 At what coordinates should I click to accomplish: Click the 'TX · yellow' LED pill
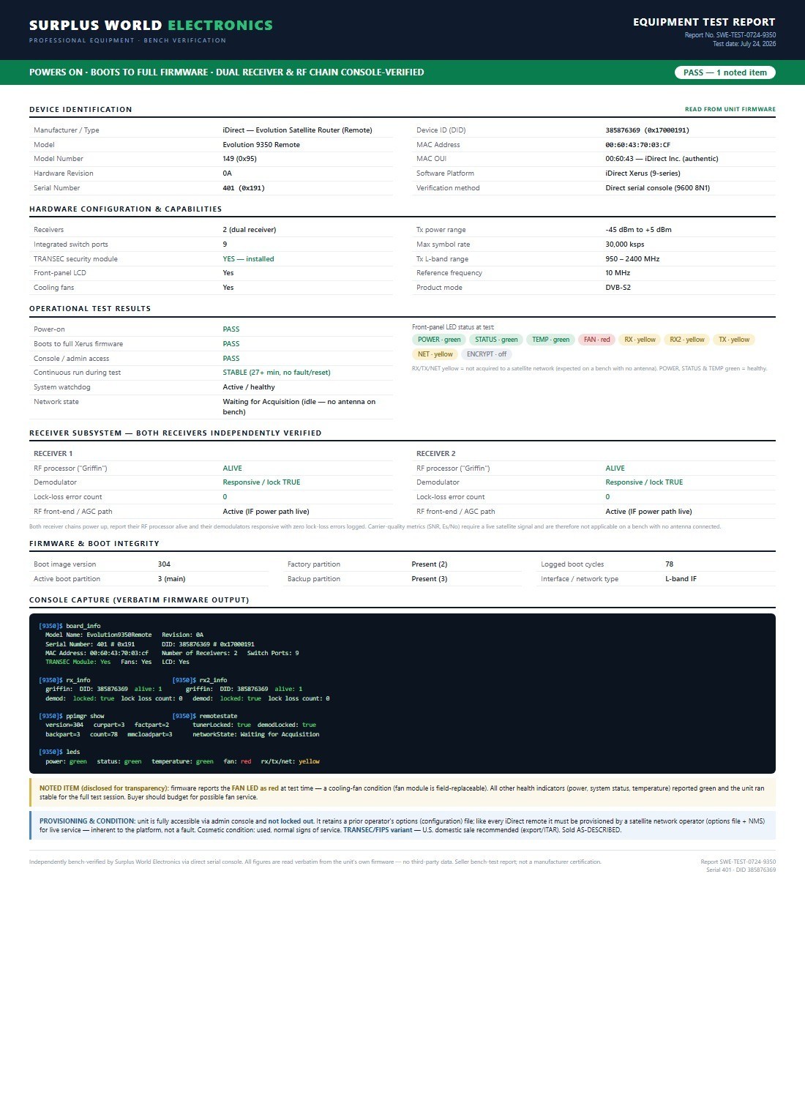(x=734, y=340)
